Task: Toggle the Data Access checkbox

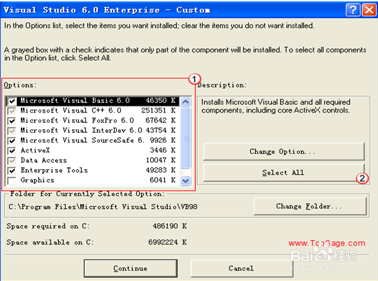Action: click(x=12, y=161)
